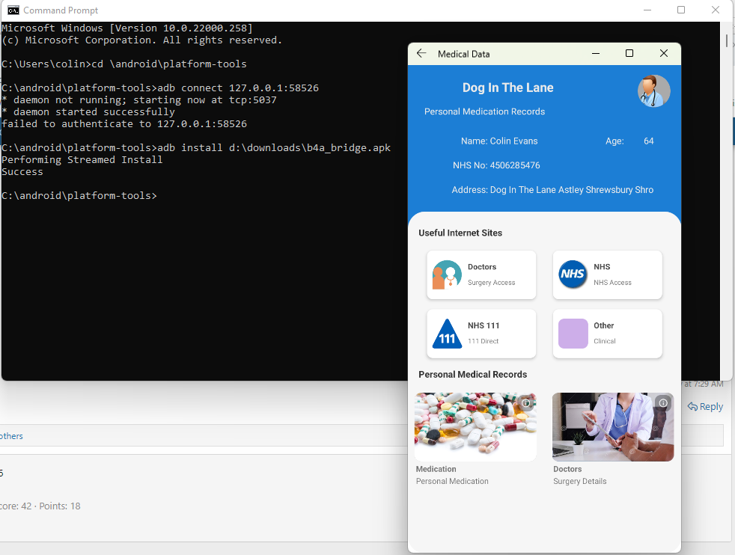Click the purple Other Clinical square icon
The image size is (735, 555).
(573, 334)
